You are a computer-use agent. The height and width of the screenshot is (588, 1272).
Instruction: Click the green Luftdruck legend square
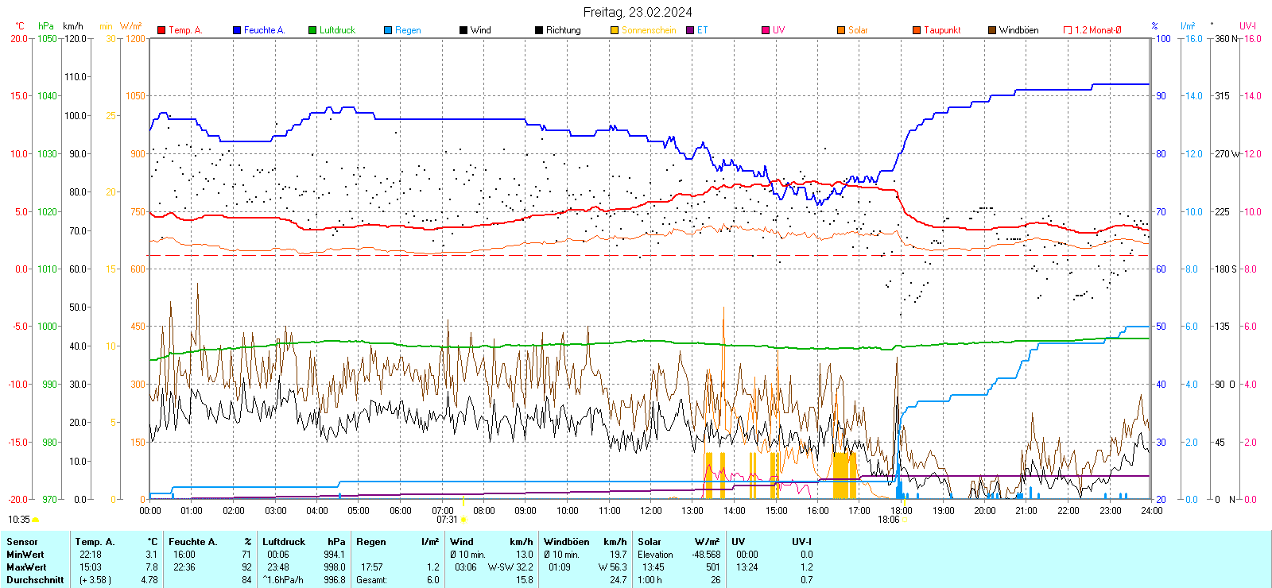coord(312,30)
